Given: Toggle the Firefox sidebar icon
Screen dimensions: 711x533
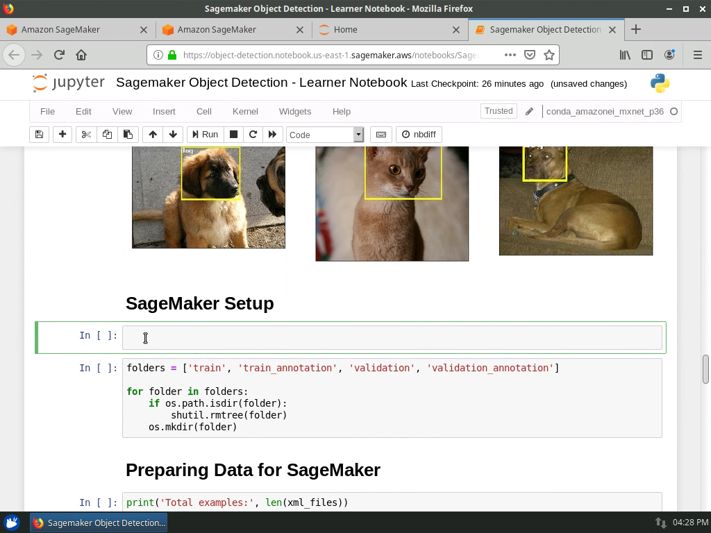Looking at the screenshot, I should 647,55.
